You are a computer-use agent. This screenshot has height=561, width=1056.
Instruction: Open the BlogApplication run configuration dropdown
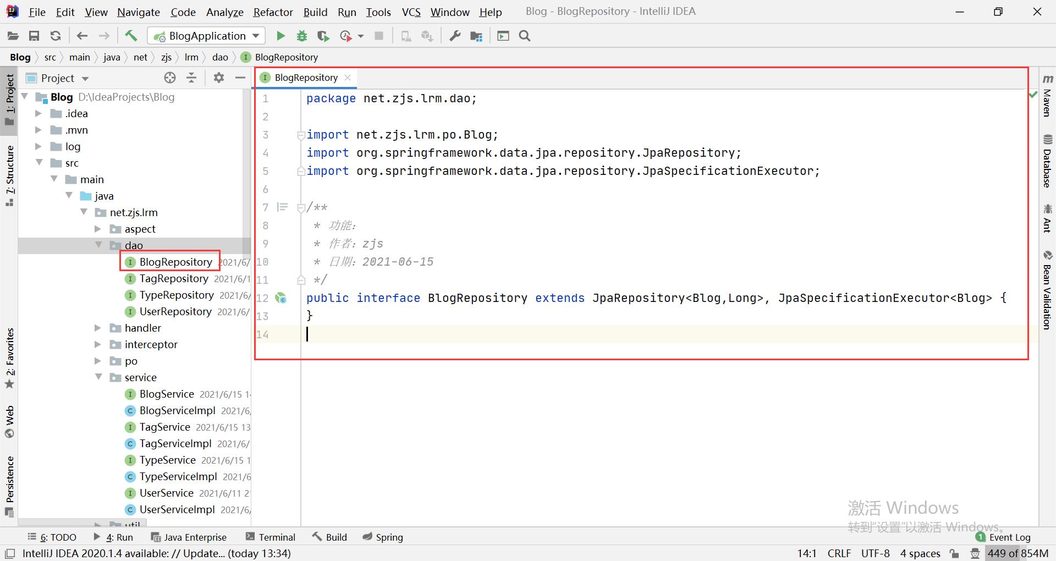(x=207, y=36)
